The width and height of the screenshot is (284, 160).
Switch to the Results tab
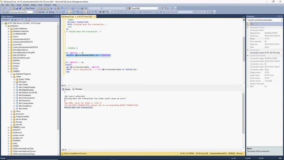(66, 89)
